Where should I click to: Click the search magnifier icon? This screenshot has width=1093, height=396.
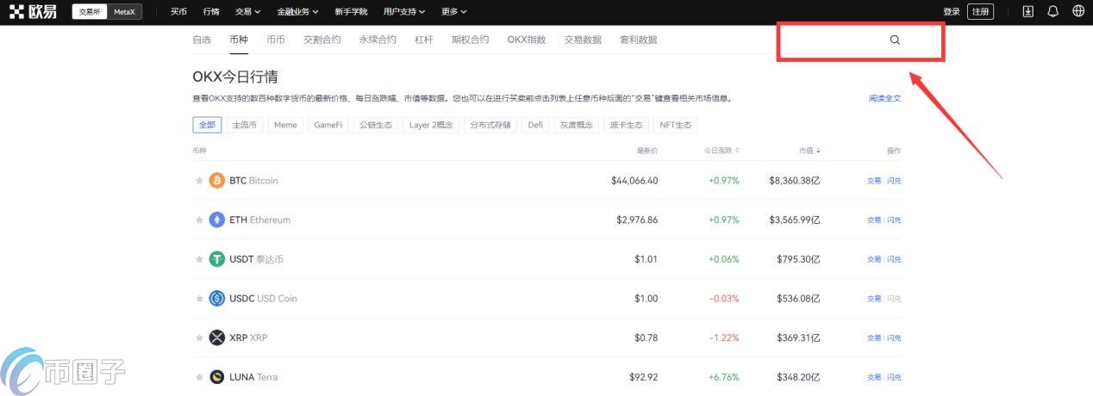(x=895, y=40)
